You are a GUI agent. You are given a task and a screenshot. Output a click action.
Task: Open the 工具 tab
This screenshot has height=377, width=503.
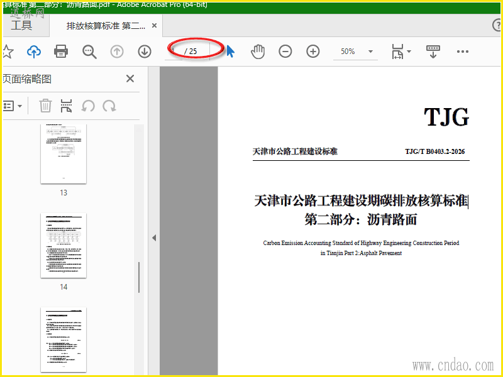point(21,25)
